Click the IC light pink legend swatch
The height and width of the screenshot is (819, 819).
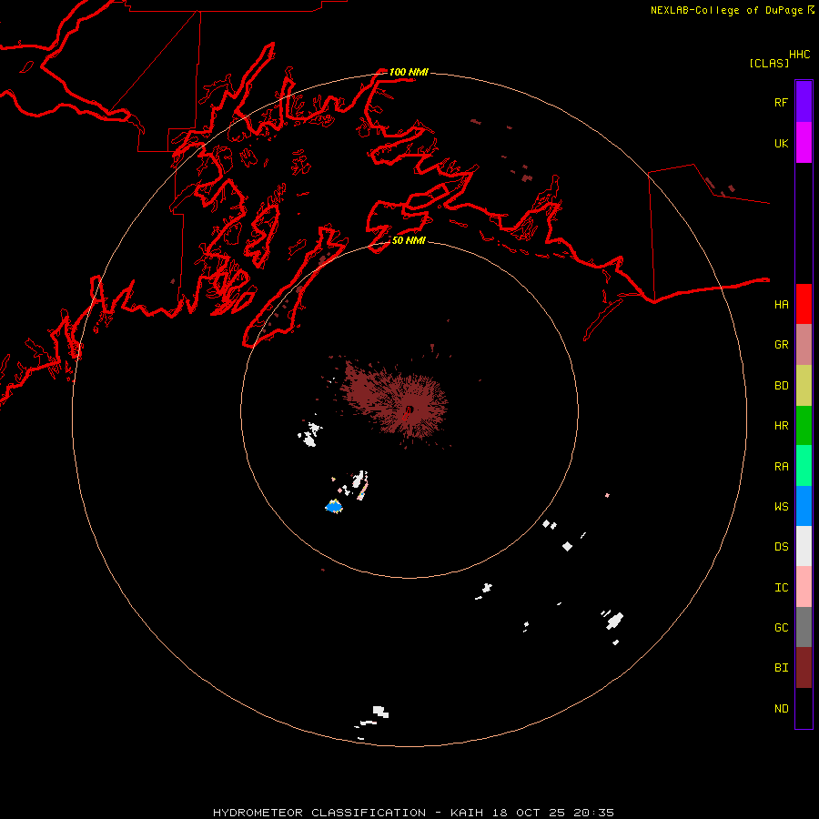pos(804,587)
